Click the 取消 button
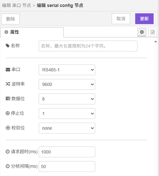The height and width of the screenshot is (176, 159). point(121,19)
